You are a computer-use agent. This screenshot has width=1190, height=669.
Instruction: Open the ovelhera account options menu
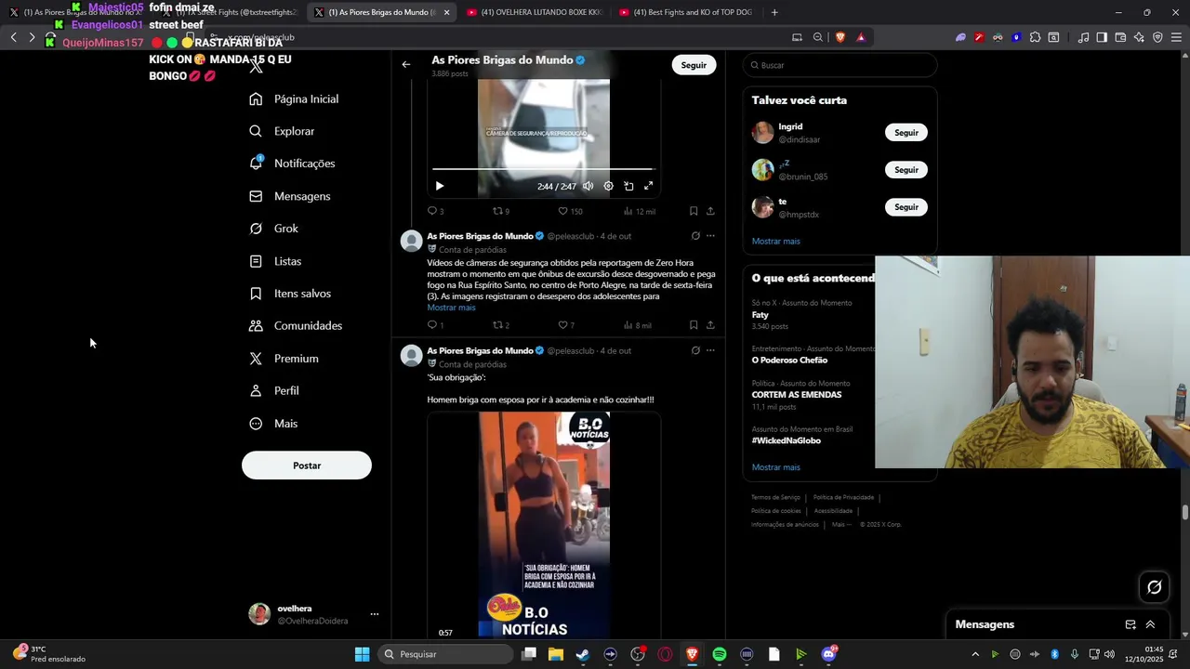pos(375,614)
